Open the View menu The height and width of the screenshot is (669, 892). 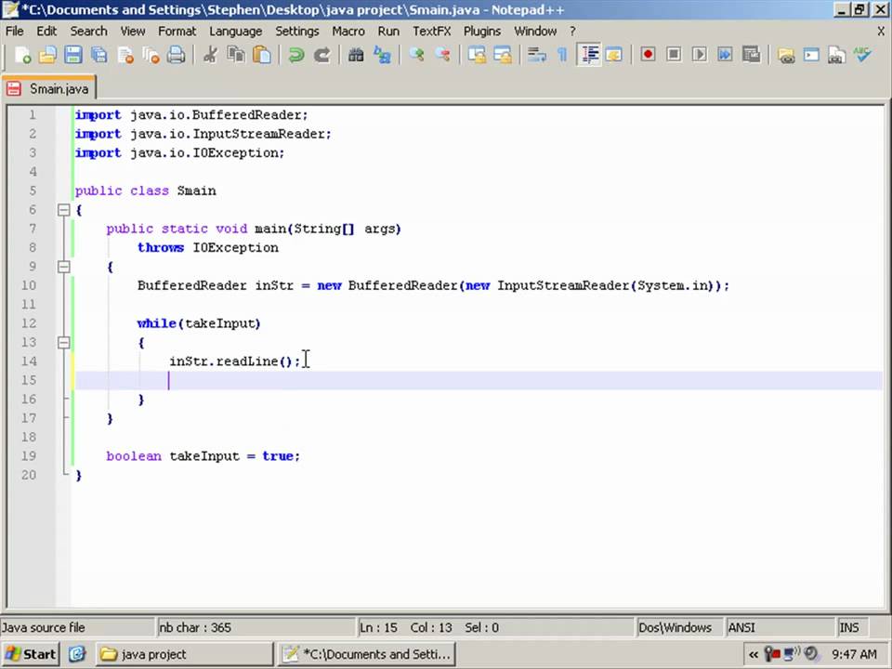click(x=133, y=31)
